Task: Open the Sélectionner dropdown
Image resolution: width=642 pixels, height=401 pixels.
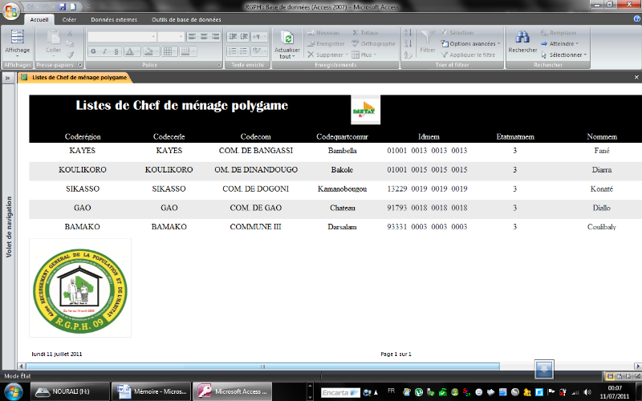Action: 564,55
